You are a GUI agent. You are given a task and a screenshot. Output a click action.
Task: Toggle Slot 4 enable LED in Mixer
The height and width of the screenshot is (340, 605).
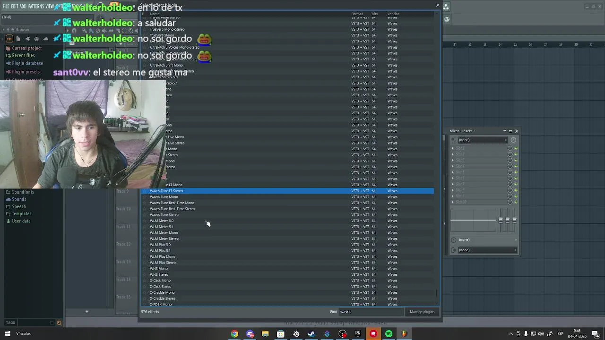(x=516, y=166)
